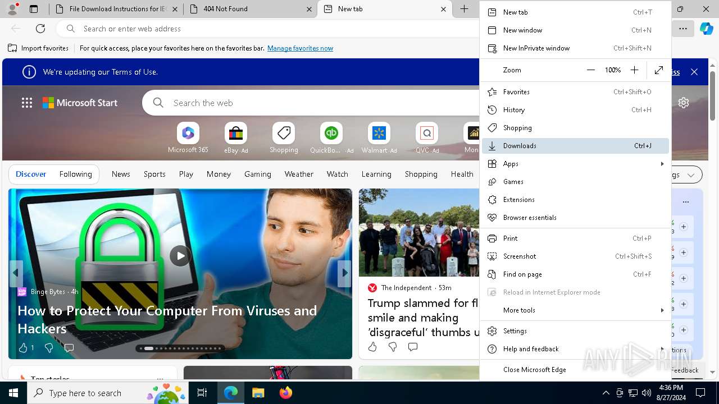The width and height of the screenshot is (719, 404).
Task: Select the Discover feed tab
Action: pyautogui.click(x=31, y=175)
